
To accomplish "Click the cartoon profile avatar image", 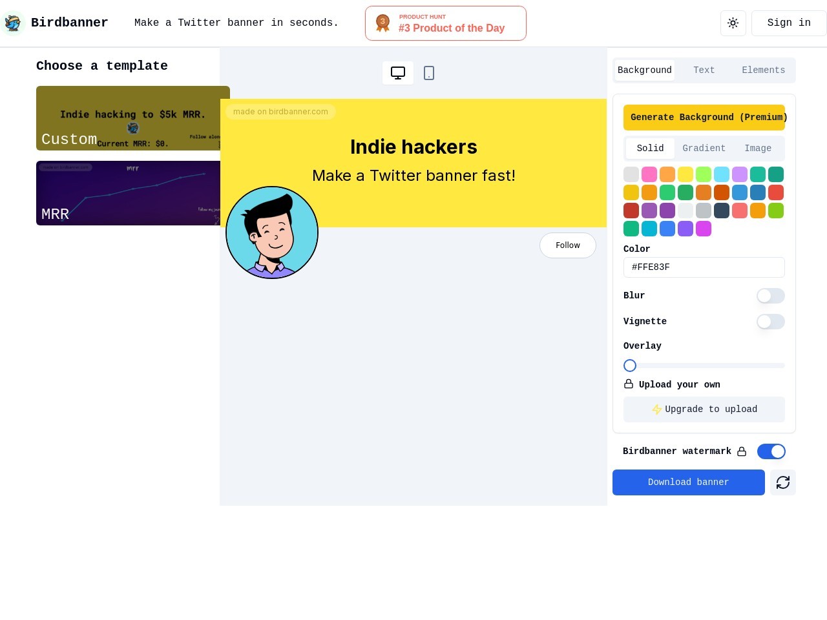I will coord(272,232).
